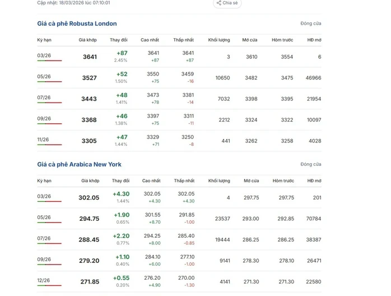Select Arabica 09/26 contract term
The width and height of the screenshot is (391, 296).
44,260
